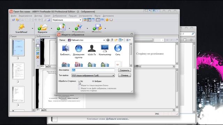Screen dimensions: 223x125
Task: Click the new batch icon in small toolbar
Action: pyautogui.click(x=13, y=20)
